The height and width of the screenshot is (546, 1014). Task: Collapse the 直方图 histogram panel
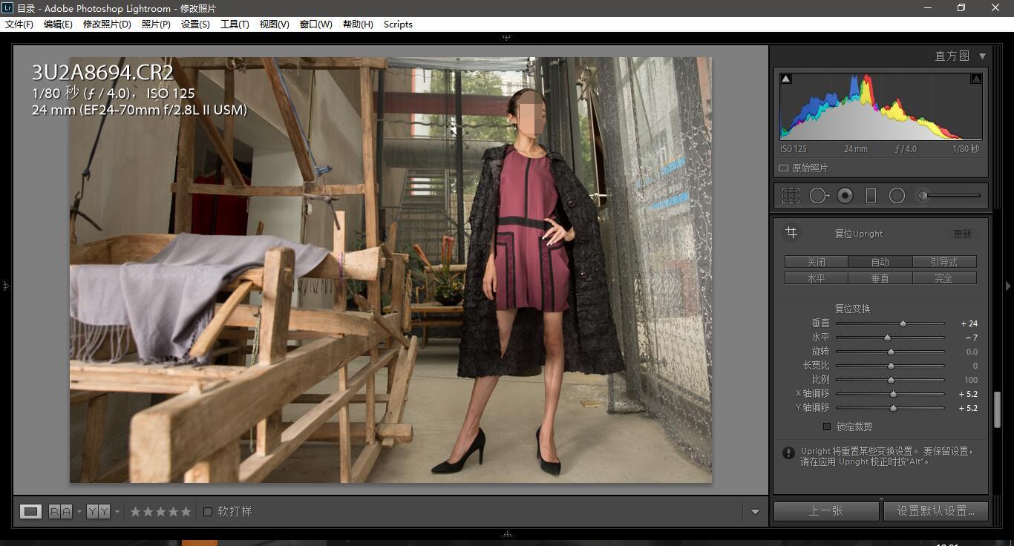click(x=982, y=56)
